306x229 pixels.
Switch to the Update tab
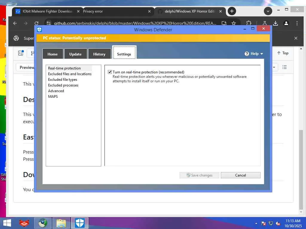pyautogui.click(x=75, y=54)
